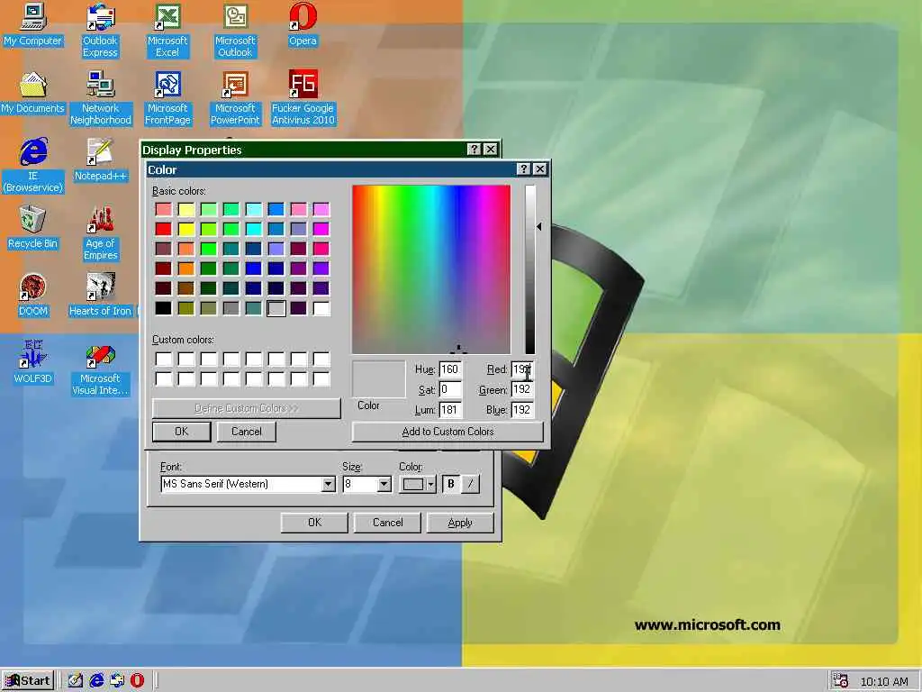Select the Notepad++ desktop shortcut
This screenshot has height=692, width=922.
point(100,160)
